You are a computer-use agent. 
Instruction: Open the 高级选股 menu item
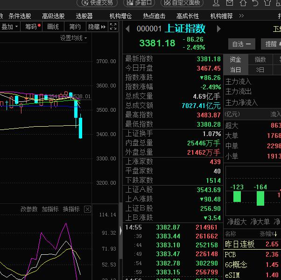[x=53, y=16]
